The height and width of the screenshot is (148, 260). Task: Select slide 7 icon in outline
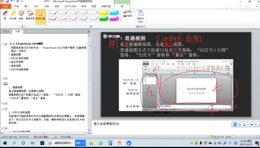tap(6, 44)
